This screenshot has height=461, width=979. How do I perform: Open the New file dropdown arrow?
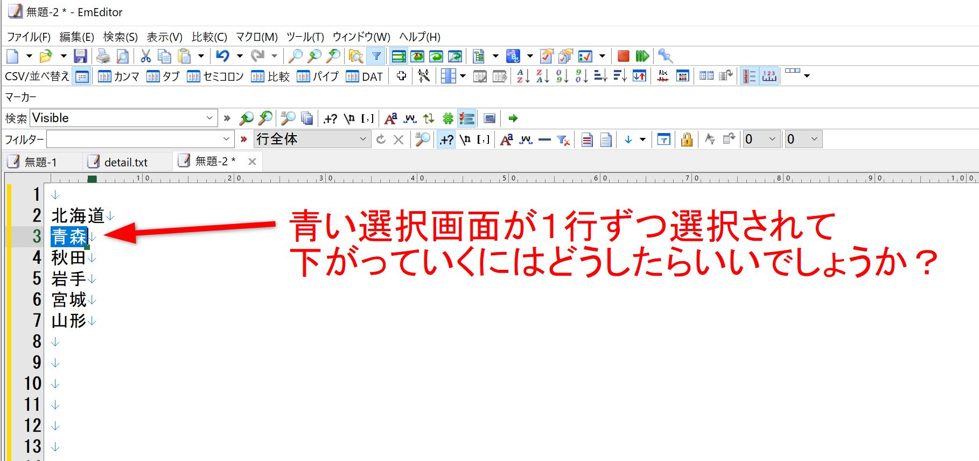(29, 56)
